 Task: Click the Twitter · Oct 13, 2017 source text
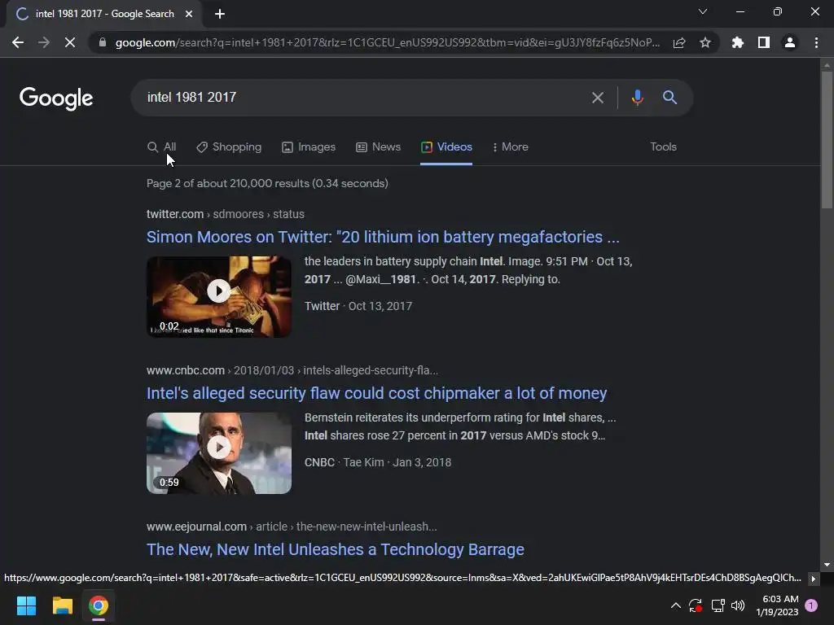pyautogui.click(x=358, y=306)
